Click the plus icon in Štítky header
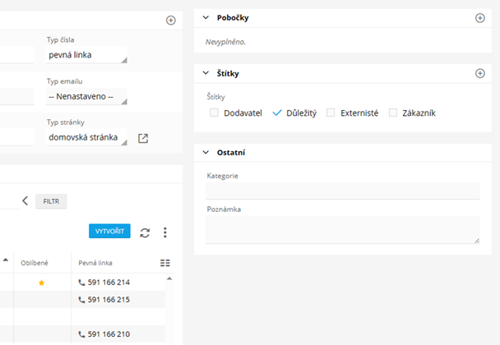This screenshot has width=500, height=345. pos(480,73)
